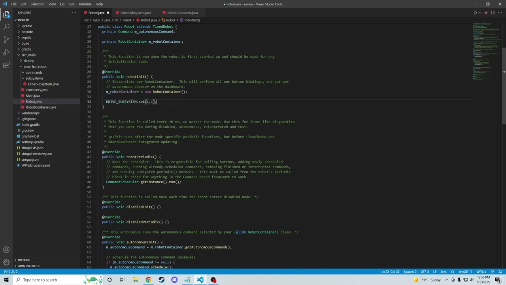Split the editor to the right

(x=493, y=13)
